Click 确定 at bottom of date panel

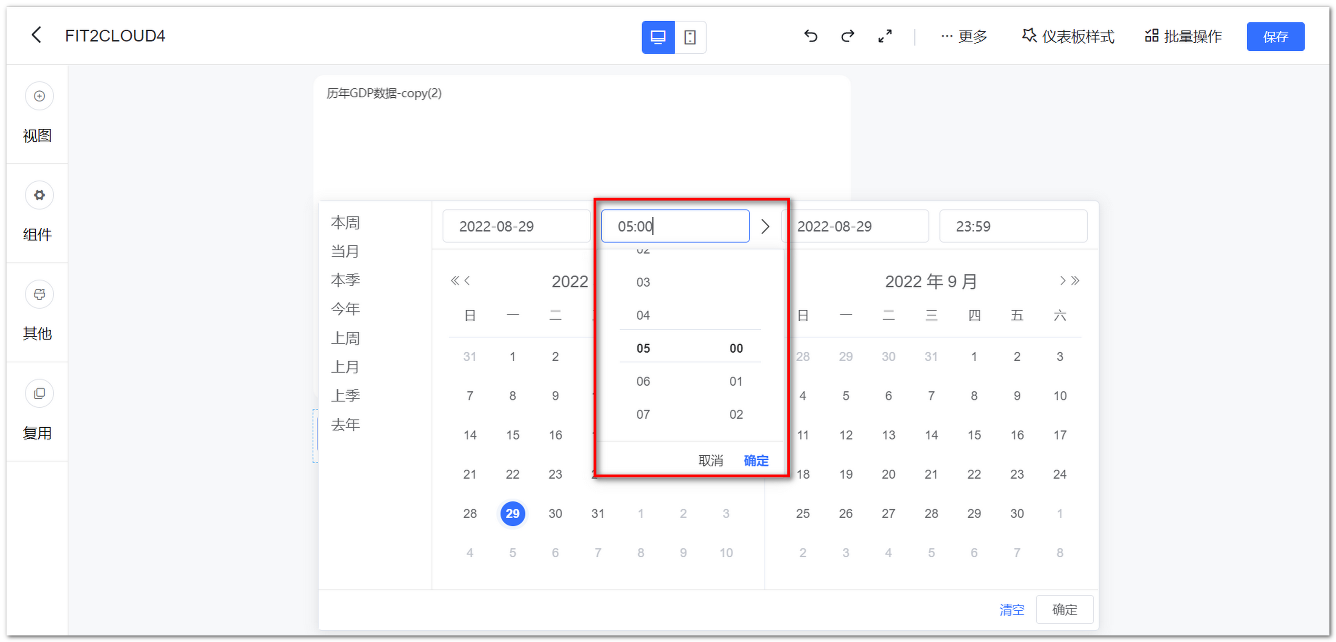(1064, 609)
